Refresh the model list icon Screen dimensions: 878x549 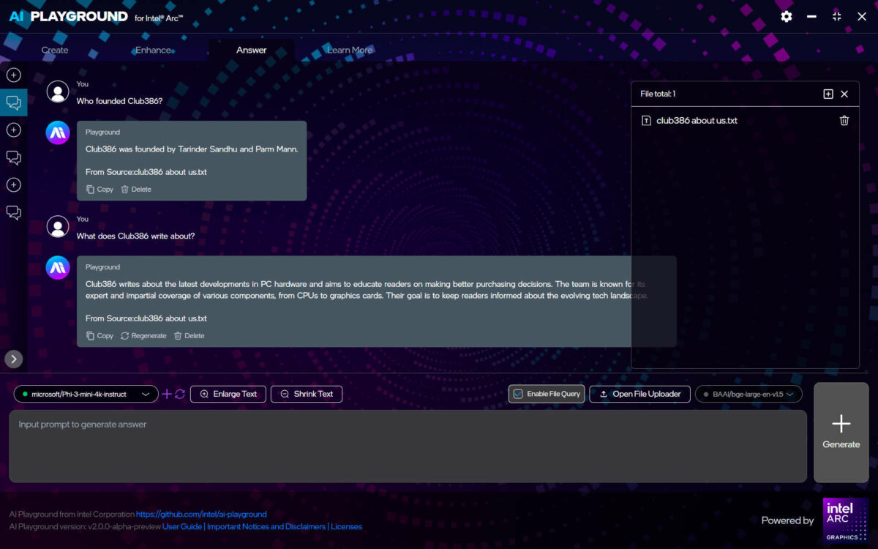click(x=180, y=394)
